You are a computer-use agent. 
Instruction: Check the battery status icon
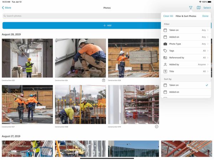pyautogui.click(x=209, y=2)
